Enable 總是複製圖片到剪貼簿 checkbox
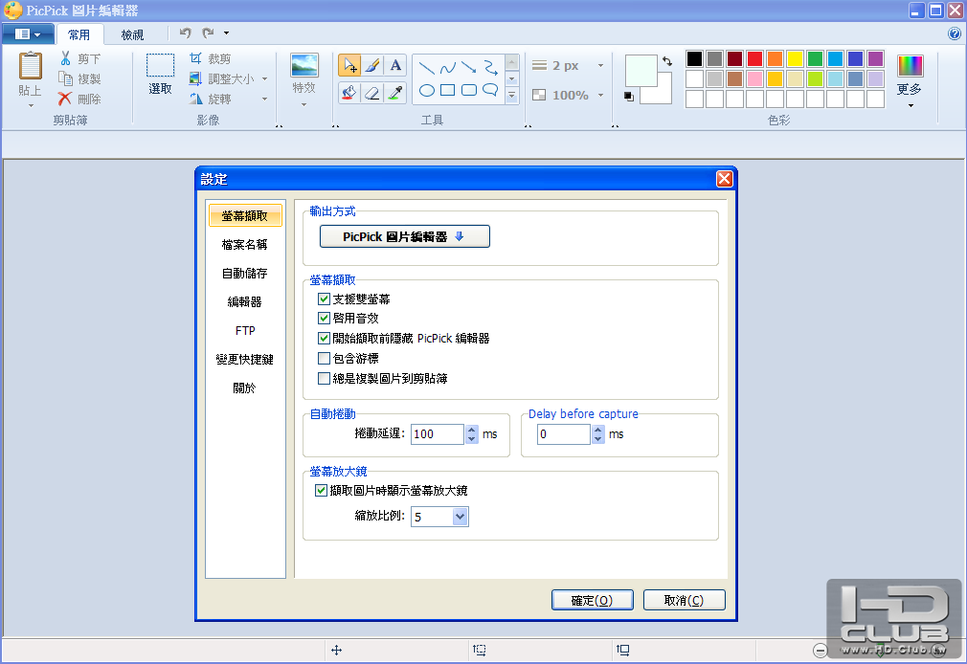This screenshot has width=967, height=664. (x=324, y=378)
